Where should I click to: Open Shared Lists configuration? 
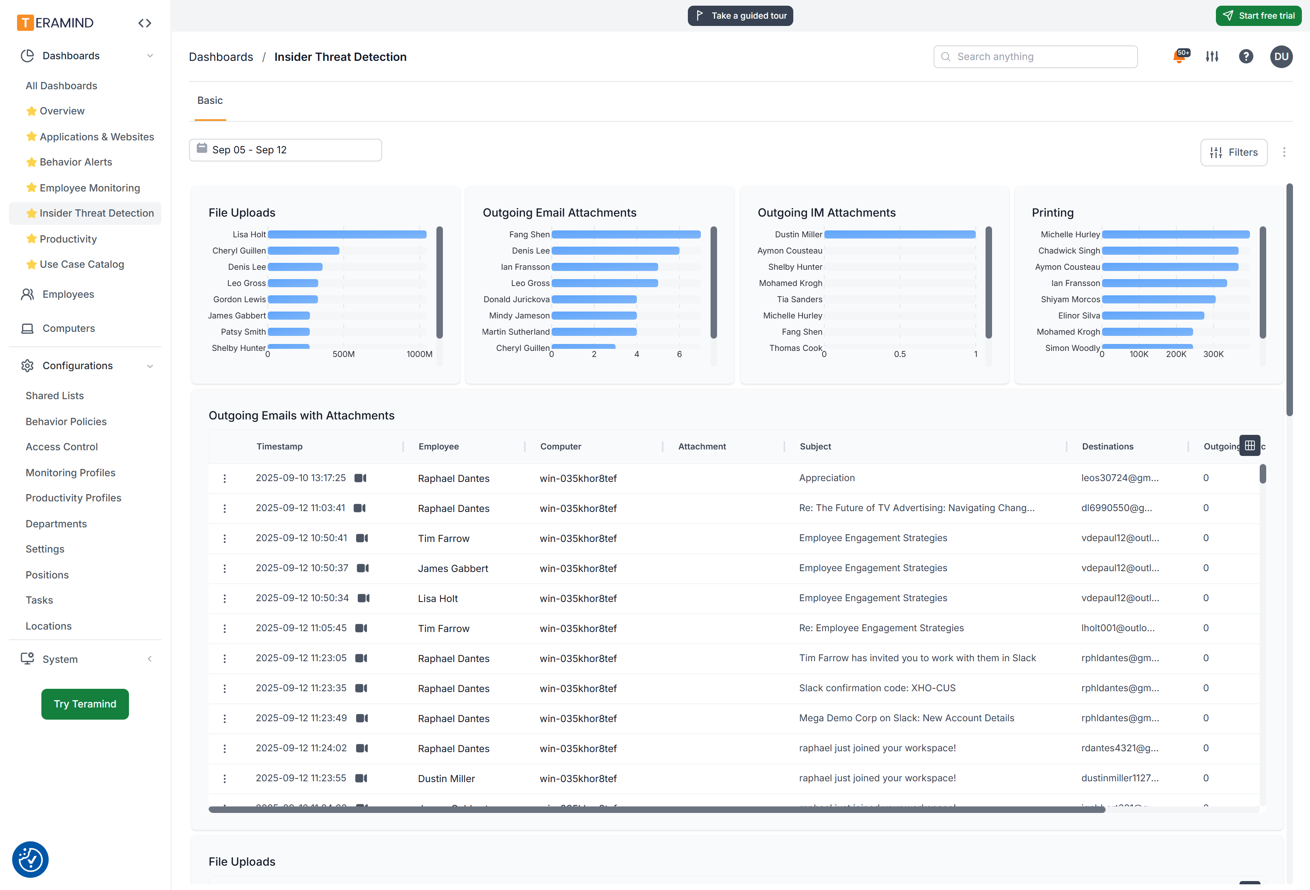[55, 396]
